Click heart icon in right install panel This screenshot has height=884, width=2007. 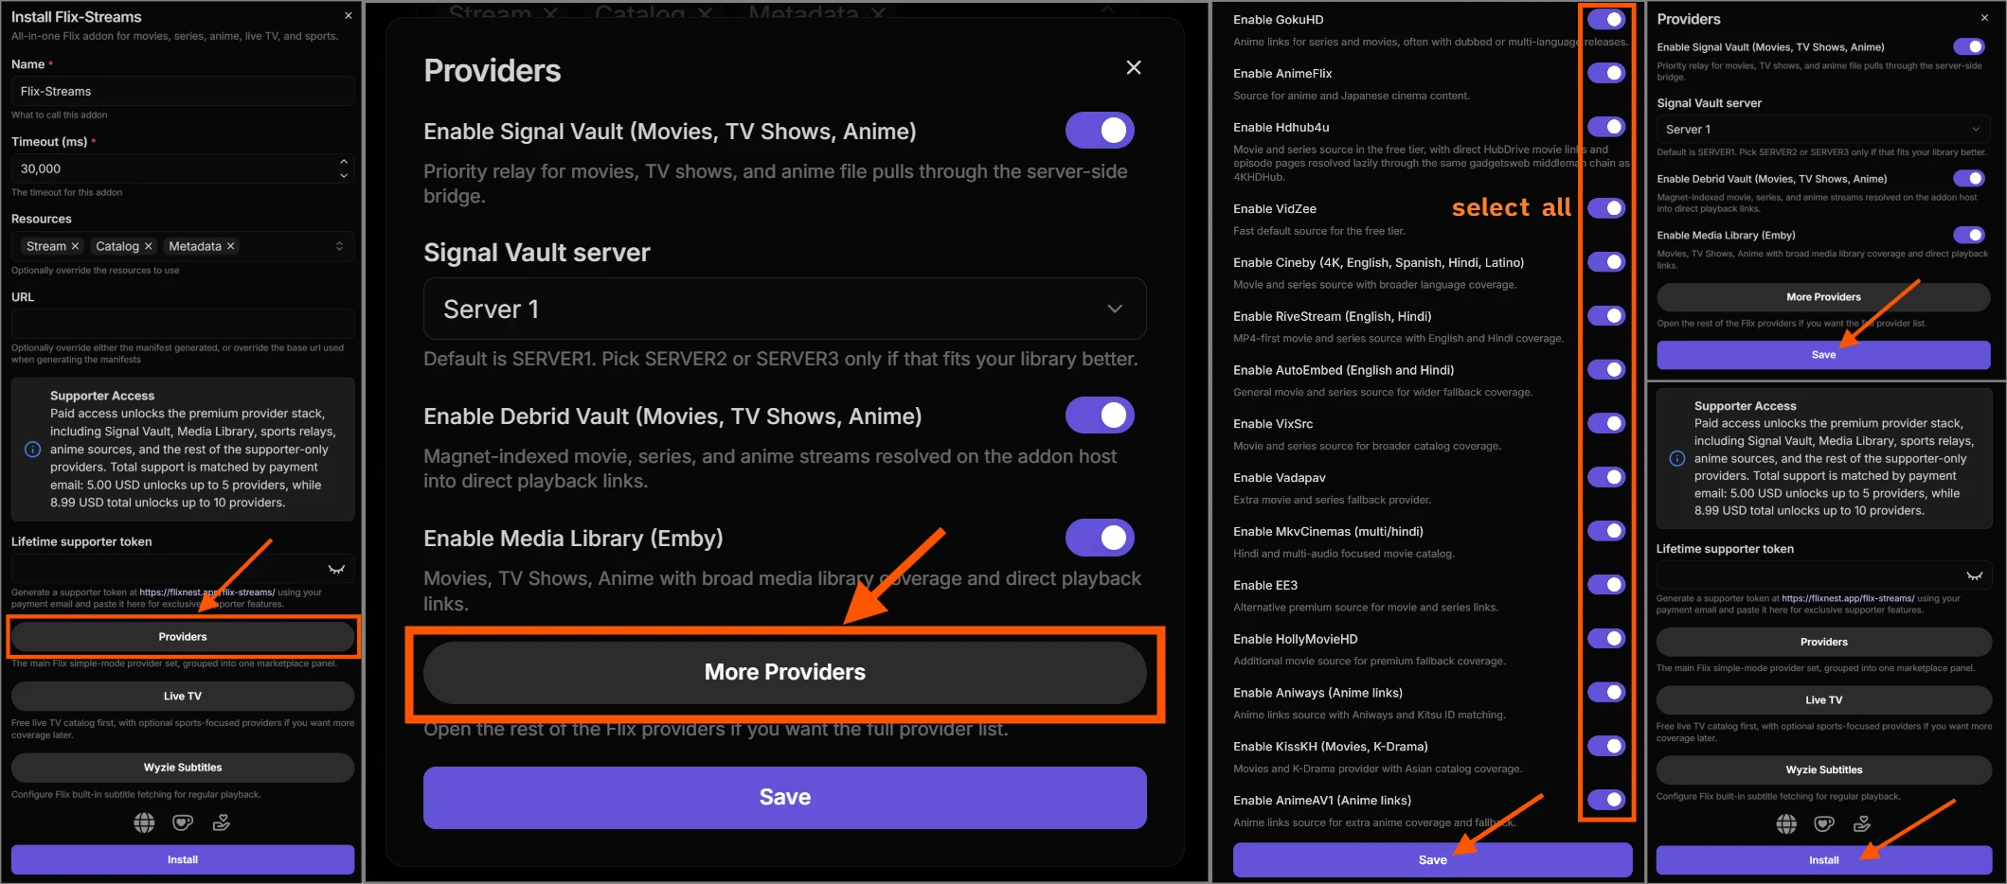click(1824, 824)
